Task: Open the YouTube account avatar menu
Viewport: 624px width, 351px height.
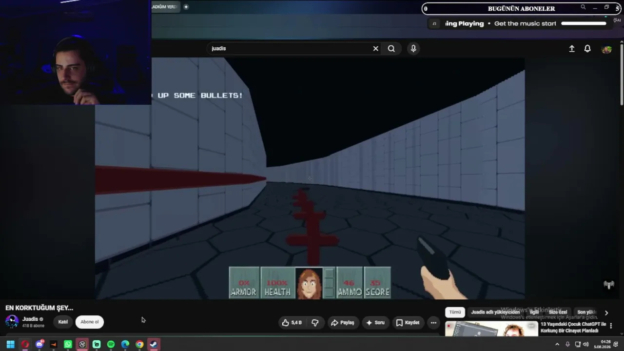Action: coord(606,49)
